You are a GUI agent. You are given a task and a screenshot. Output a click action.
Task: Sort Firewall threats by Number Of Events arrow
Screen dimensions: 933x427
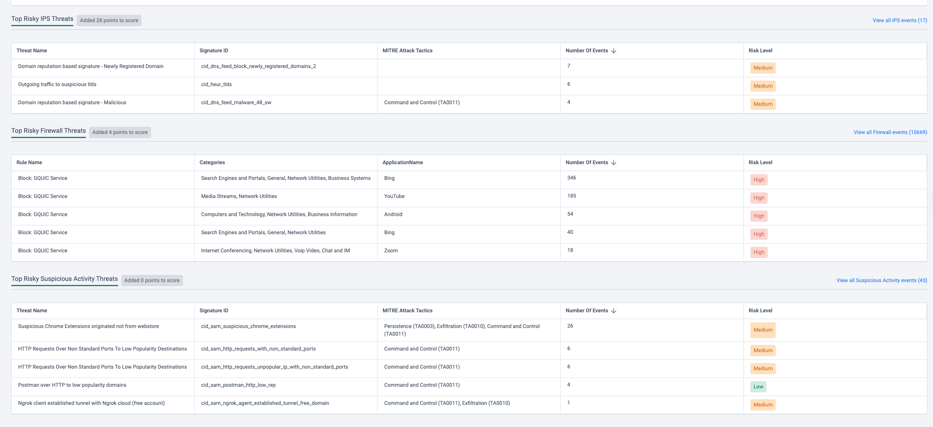click(x=614, y=163)
